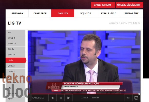Screen dimensions: 149x102
Task: Click the LİG TV page heading
Action: click(15, 23)
